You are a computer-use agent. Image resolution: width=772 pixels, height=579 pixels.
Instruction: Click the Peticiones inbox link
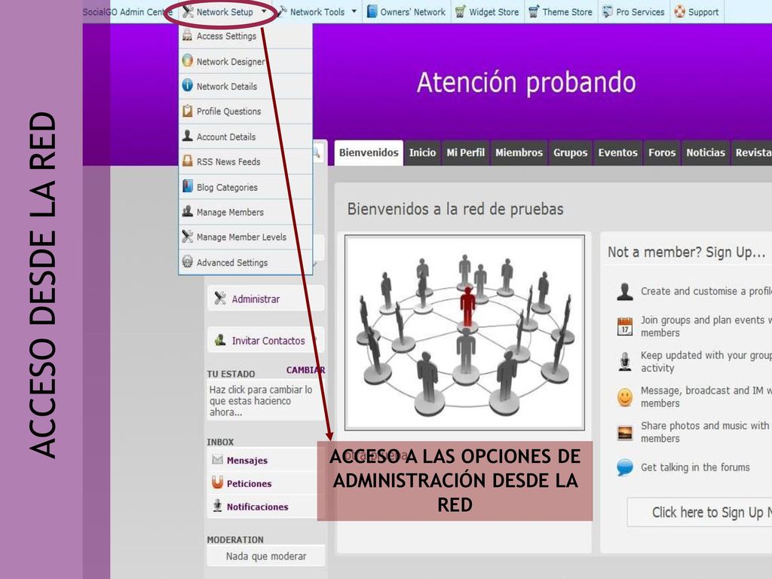tap(249, 483)
